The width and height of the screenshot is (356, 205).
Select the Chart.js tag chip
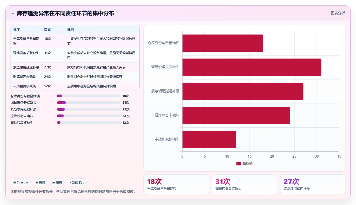pyautogui.click(x=21, y=182)
